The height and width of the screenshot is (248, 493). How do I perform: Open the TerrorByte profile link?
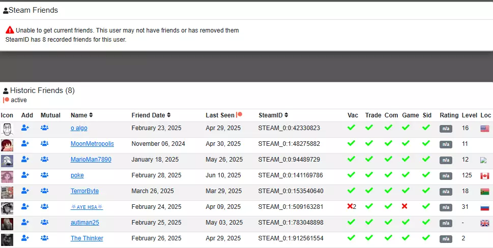[84, 191]
